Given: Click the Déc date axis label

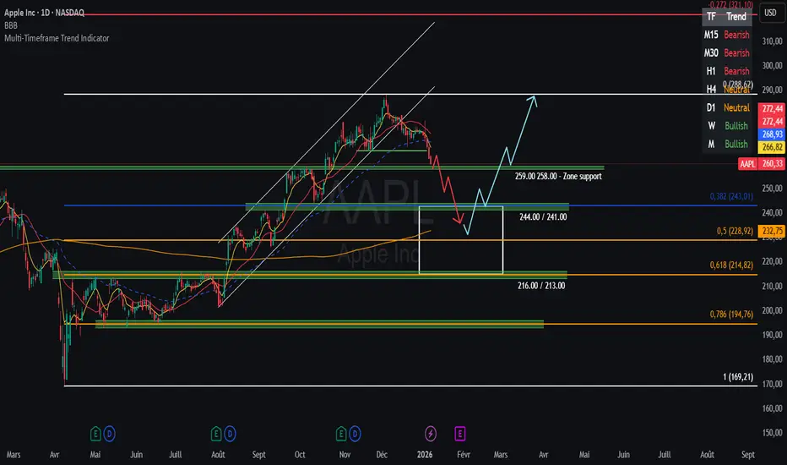Looking at the screenshot, I should click(382, 455).
